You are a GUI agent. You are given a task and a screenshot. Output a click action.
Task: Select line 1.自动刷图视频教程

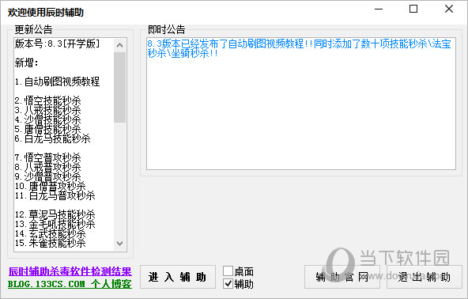pyautogui.click(x=57, y=81)
